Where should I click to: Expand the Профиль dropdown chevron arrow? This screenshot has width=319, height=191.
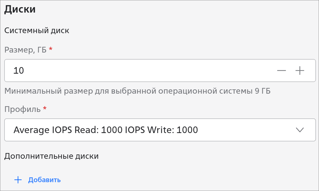300,130
